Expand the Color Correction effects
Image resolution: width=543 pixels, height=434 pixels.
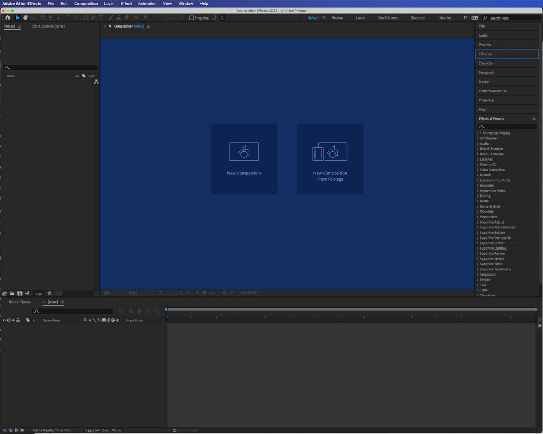tap(478, 170)
